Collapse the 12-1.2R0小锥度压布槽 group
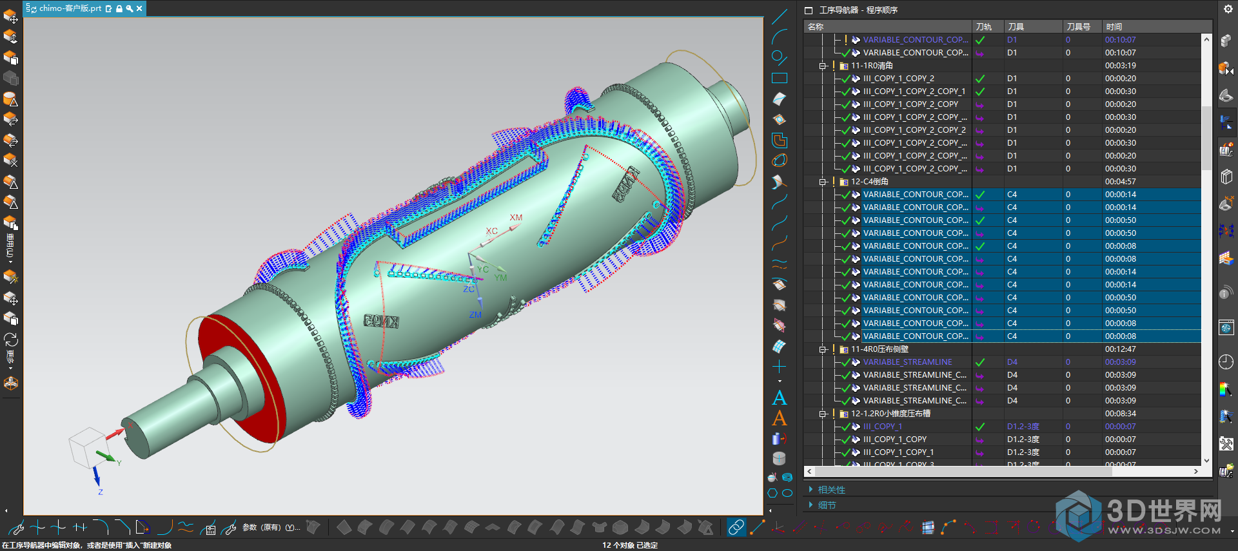This screenshot has height=551, width=1238. [x=823, y=414]
